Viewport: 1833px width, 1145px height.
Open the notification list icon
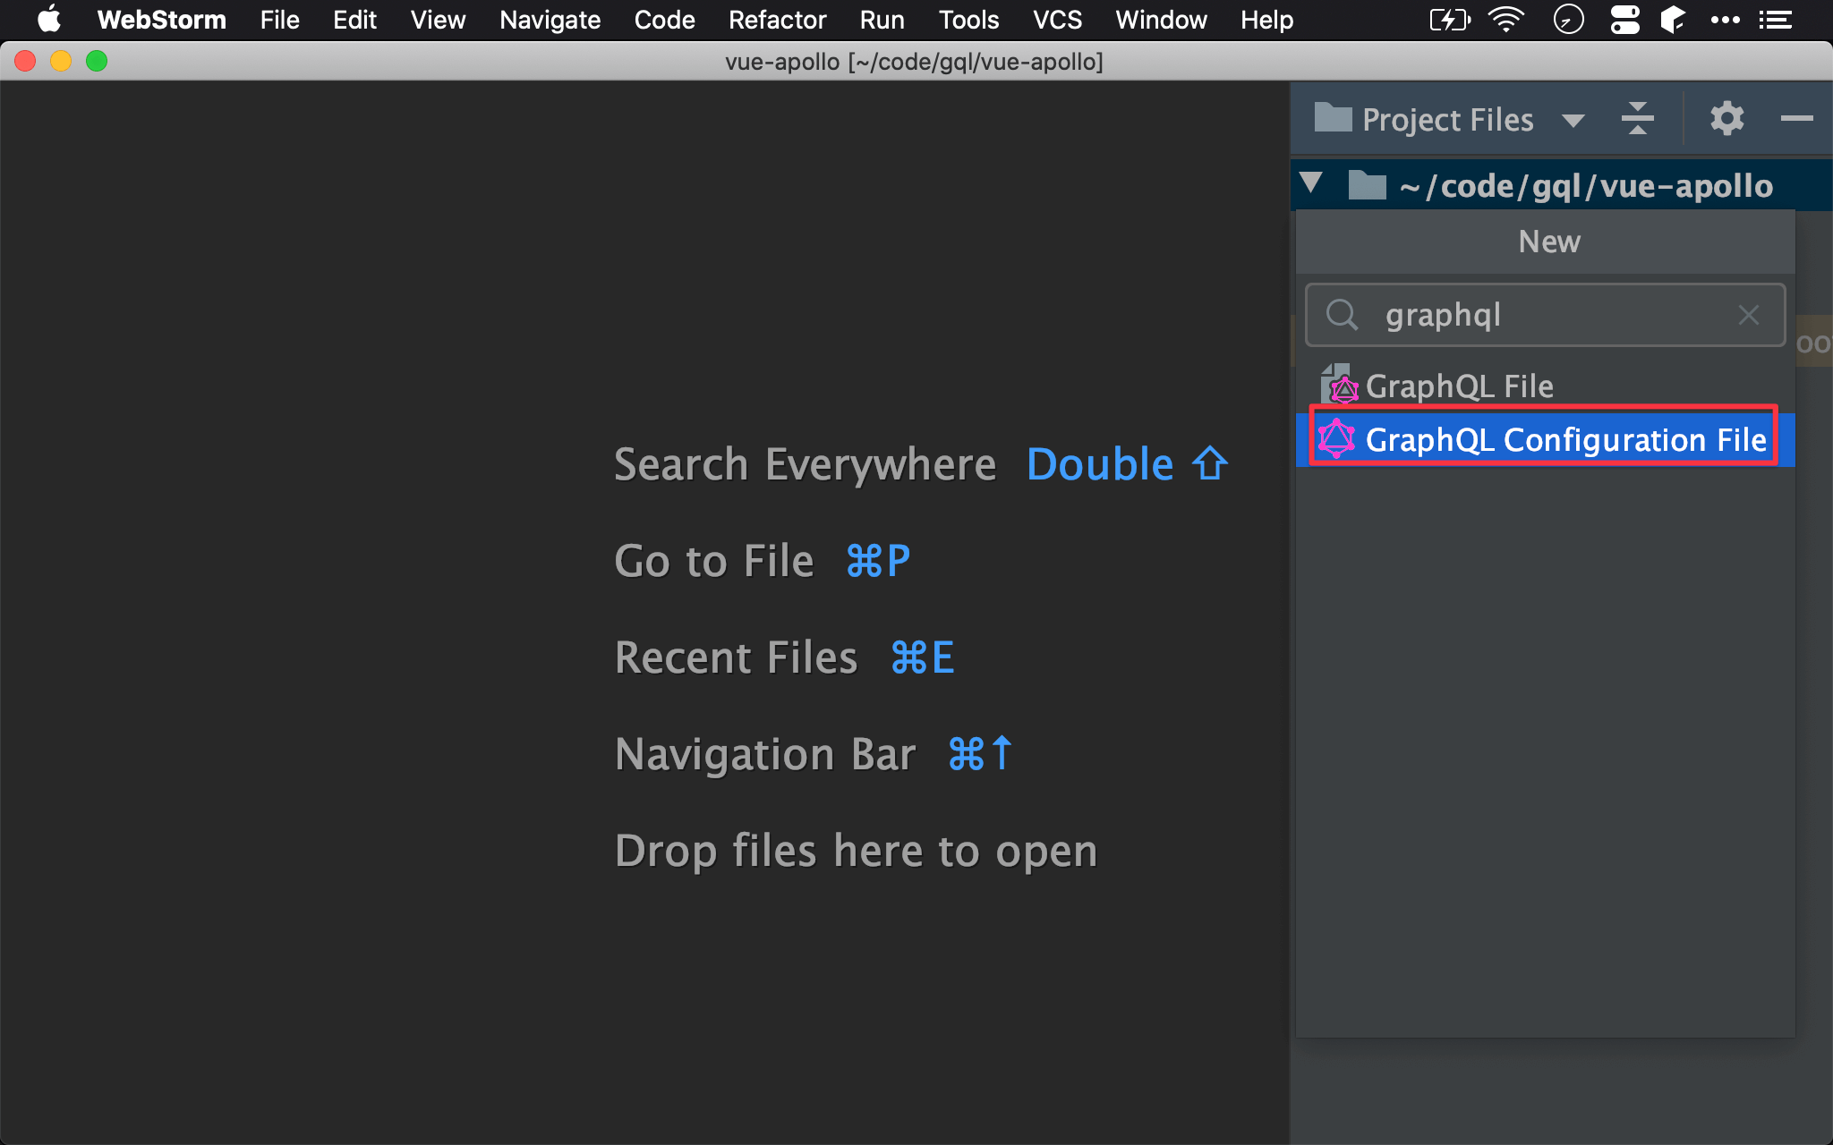(x=1775, y=20)
